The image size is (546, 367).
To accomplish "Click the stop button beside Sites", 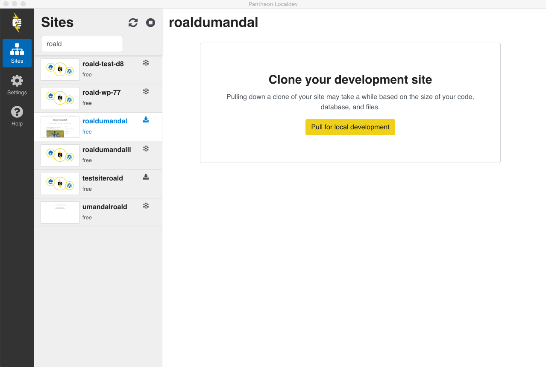I will click(150, 23).
